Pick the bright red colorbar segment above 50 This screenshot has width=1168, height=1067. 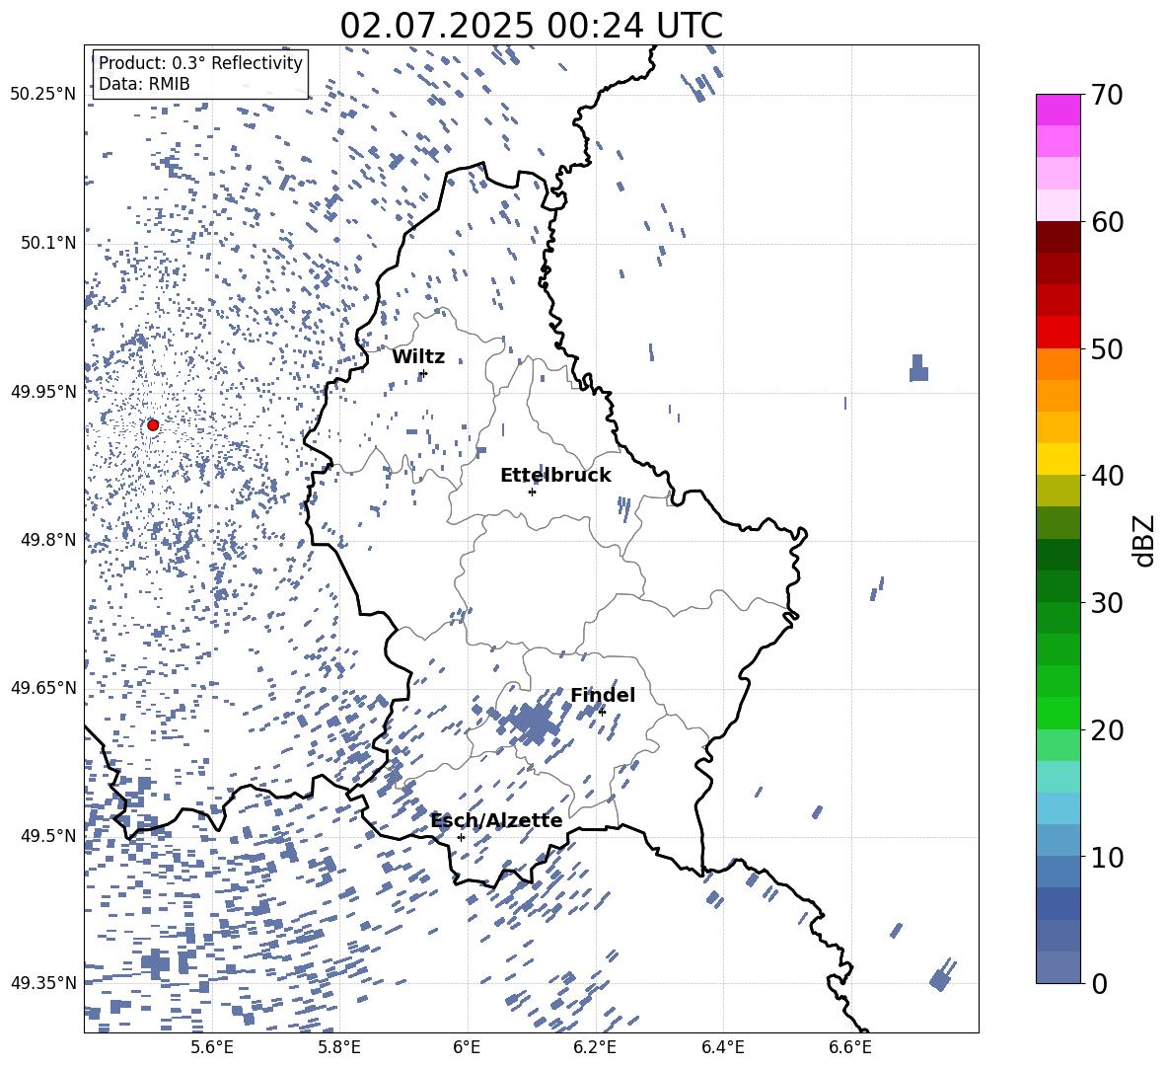1058,333
